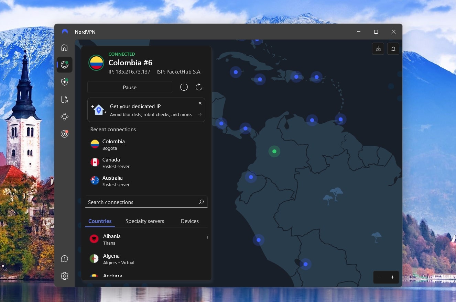Image resolution: width=456 pixels, height=302 pixels.
Task: Open the Home panel
Action: [65, 48]
